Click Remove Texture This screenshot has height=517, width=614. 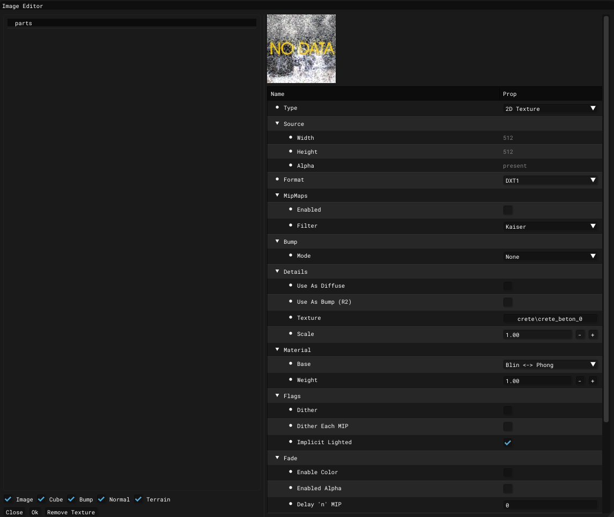coord(70,512)
